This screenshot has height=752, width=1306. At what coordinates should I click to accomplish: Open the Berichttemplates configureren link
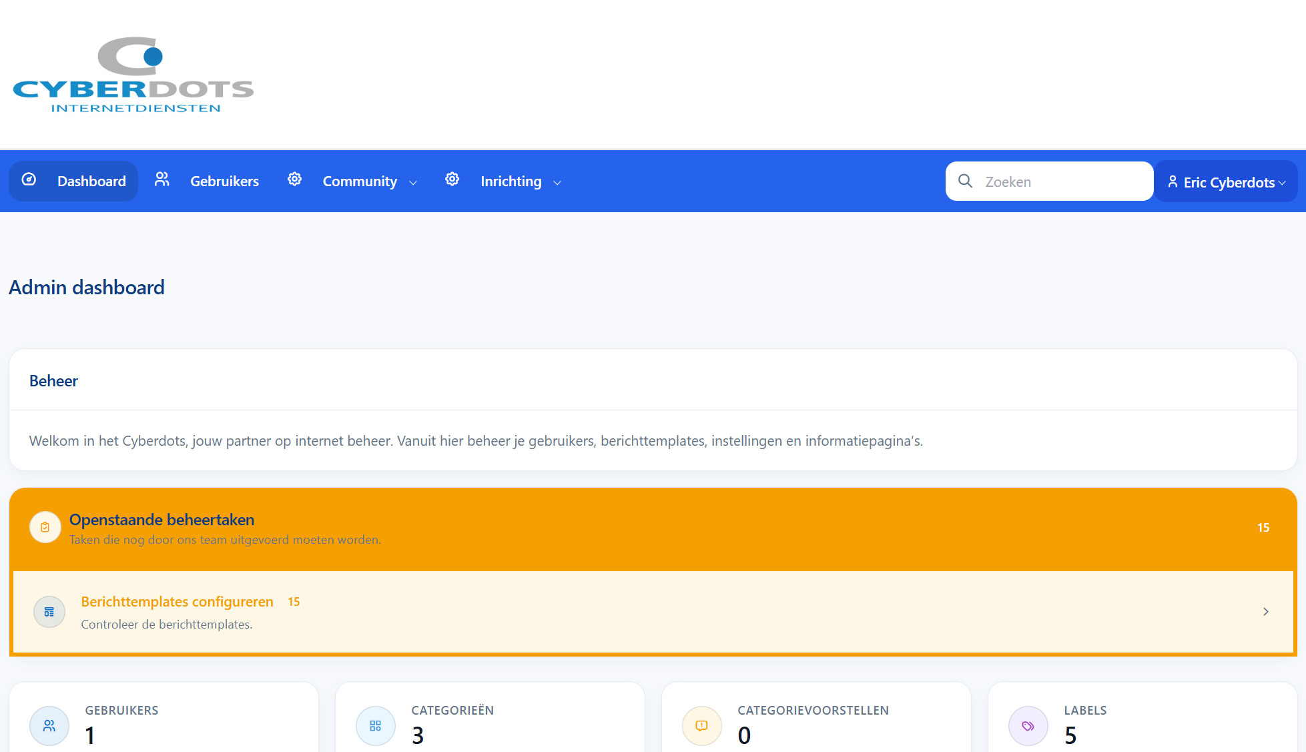pyautogui.click(x=177, y=602)
